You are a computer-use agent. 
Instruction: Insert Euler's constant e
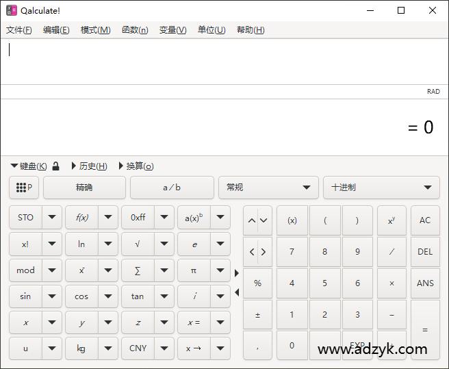(x=194, y=244)
